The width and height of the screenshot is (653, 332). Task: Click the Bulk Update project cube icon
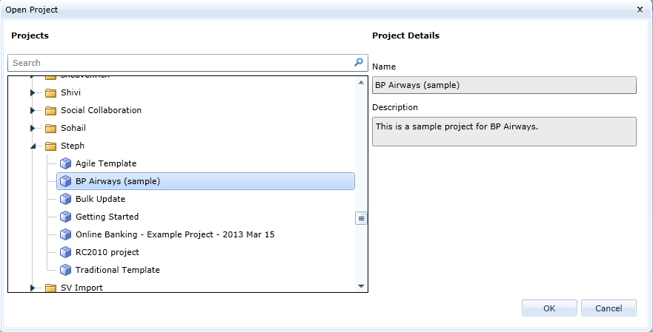coord(65,199)
